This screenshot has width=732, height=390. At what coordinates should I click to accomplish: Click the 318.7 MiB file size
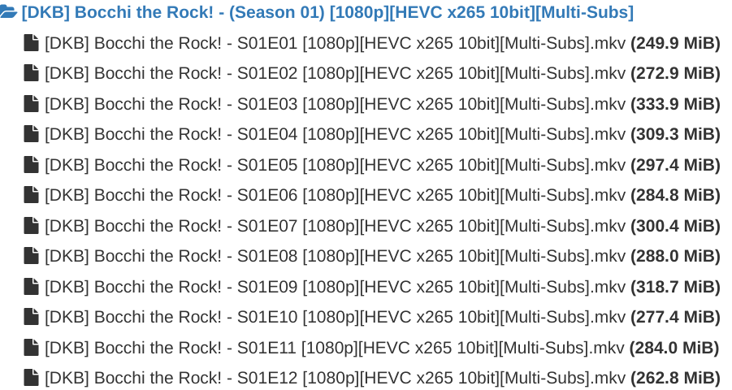(x=675, y=287)
